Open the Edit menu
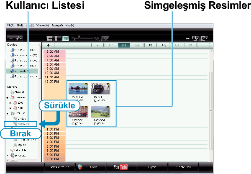251x174 pixels. tap(20, 25)
